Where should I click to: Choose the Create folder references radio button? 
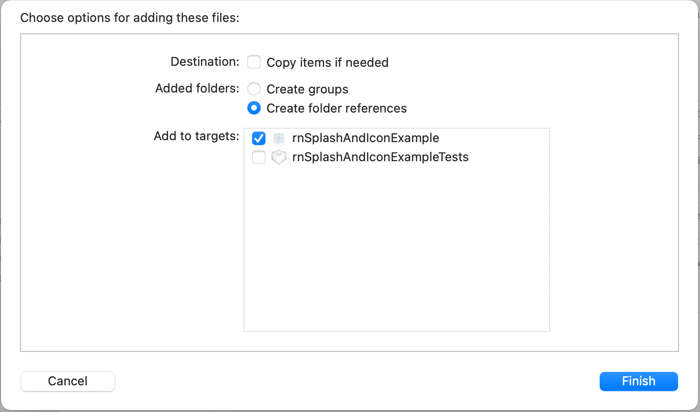click(254, 108)
